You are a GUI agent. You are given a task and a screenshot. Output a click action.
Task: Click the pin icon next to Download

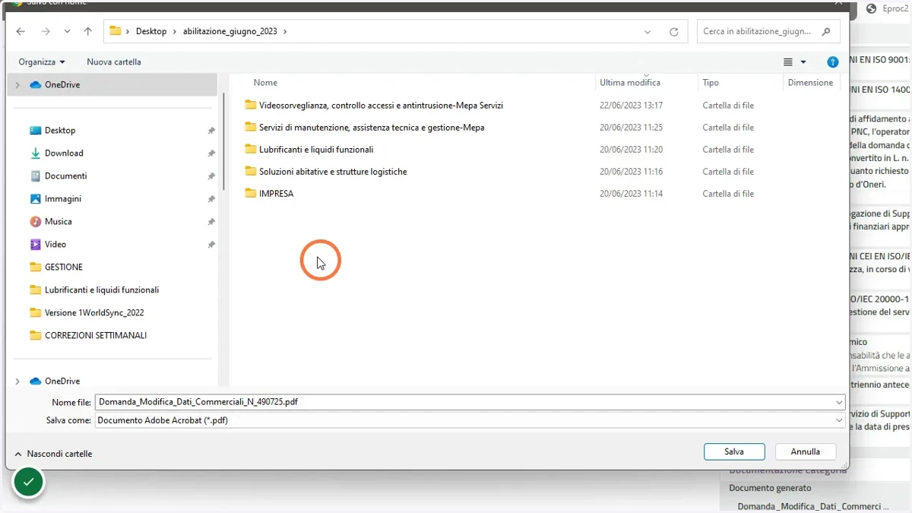tap(211, 154)
